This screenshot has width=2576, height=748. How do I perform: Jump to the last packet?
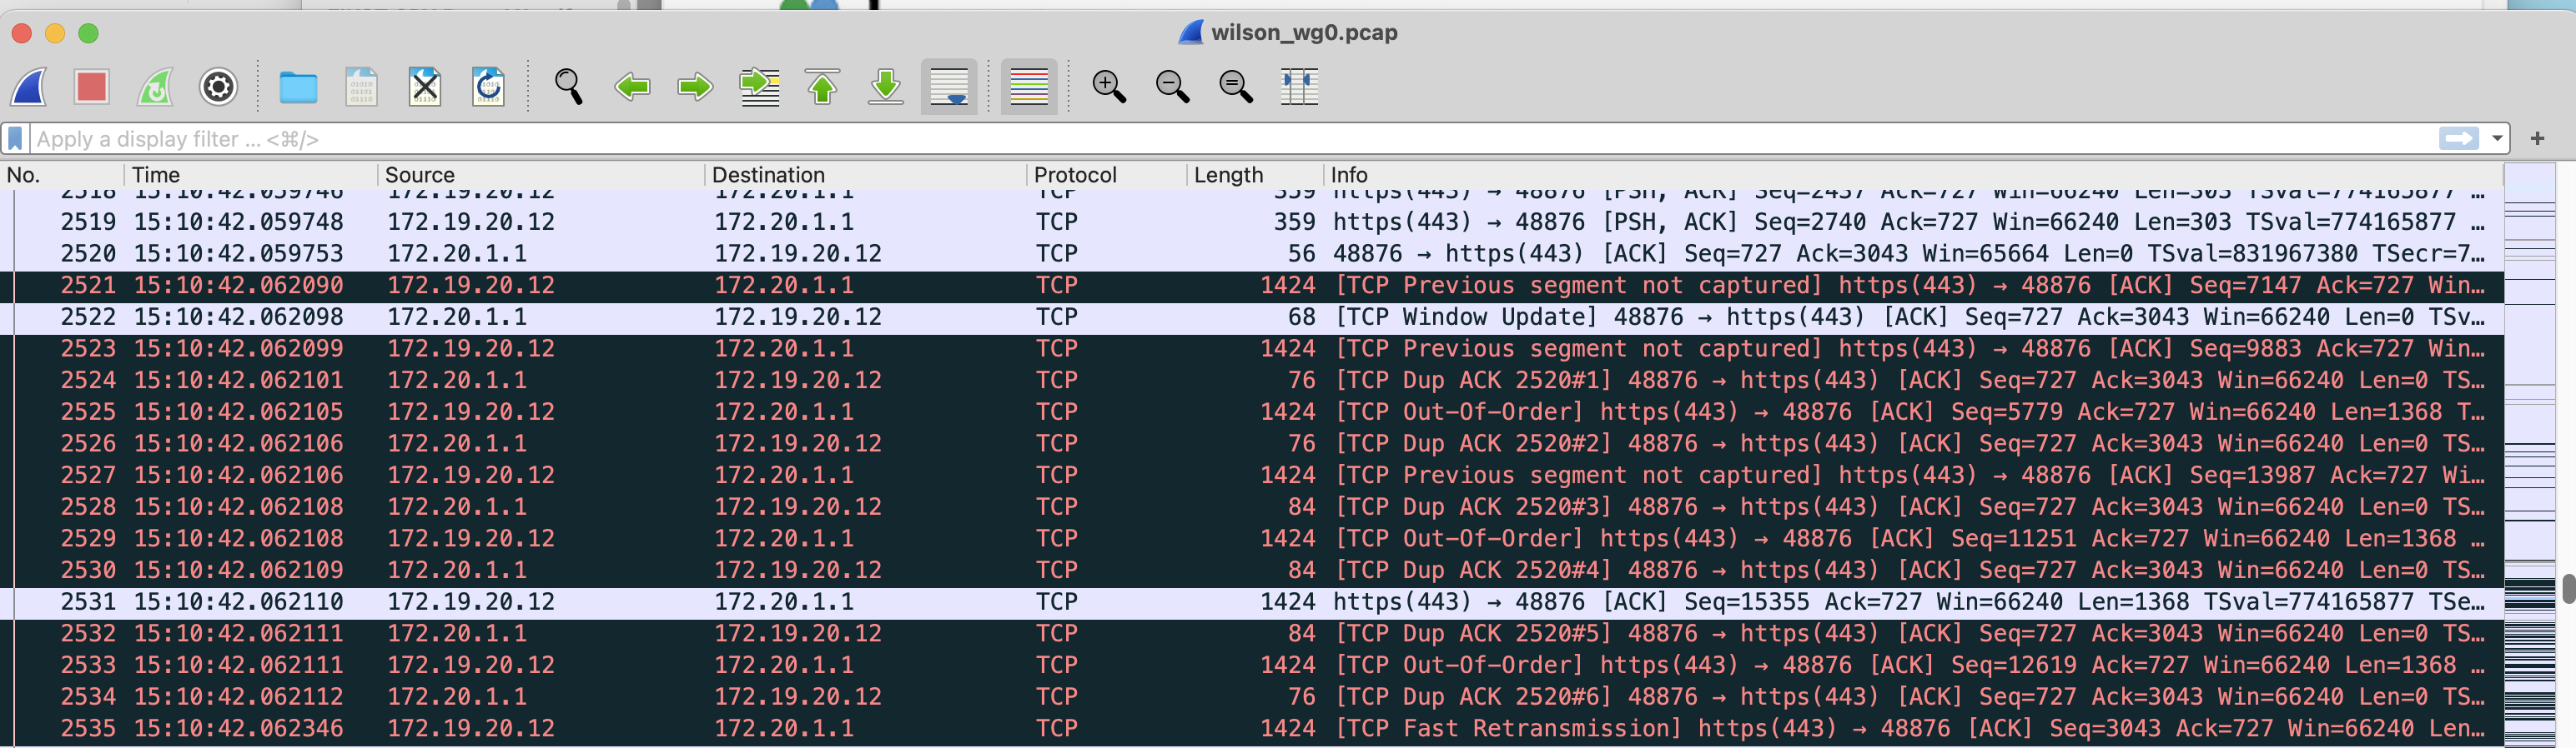click(885, 87)
